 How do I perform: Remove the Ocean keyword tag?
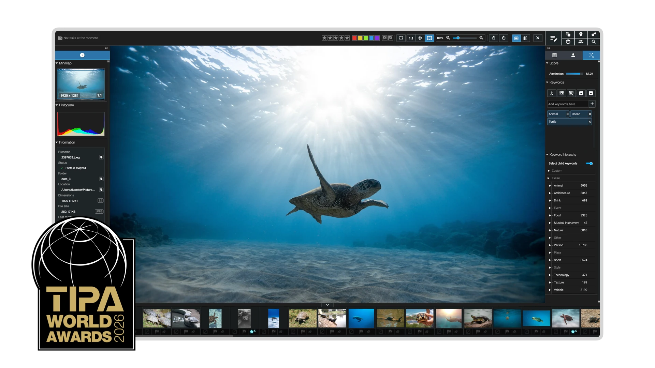pyautogui.click(x=590, y=114)
